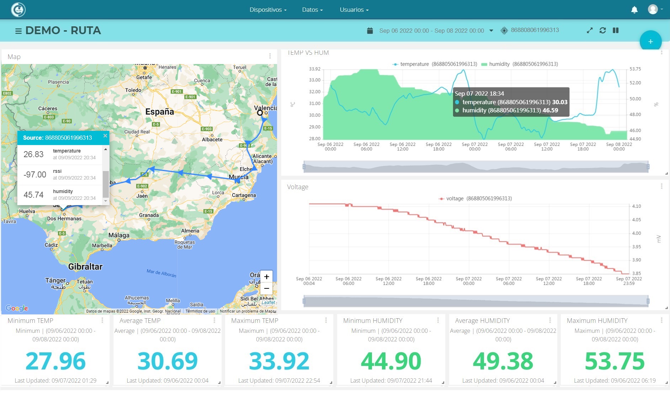Open Voltage widget options menu
Image resolution: width=670 pixels, height=394 pixels.
click(661, 186)
